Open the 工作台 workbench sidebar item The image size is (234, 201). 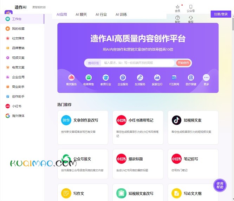(22, 19)
